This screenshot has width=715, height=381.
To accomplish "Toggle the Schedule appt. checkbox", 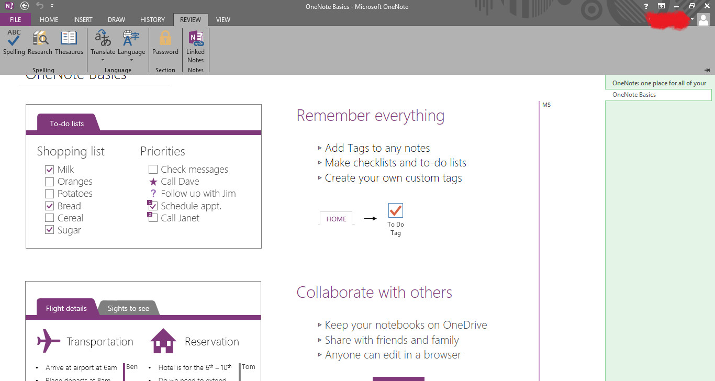I will 153,206.
